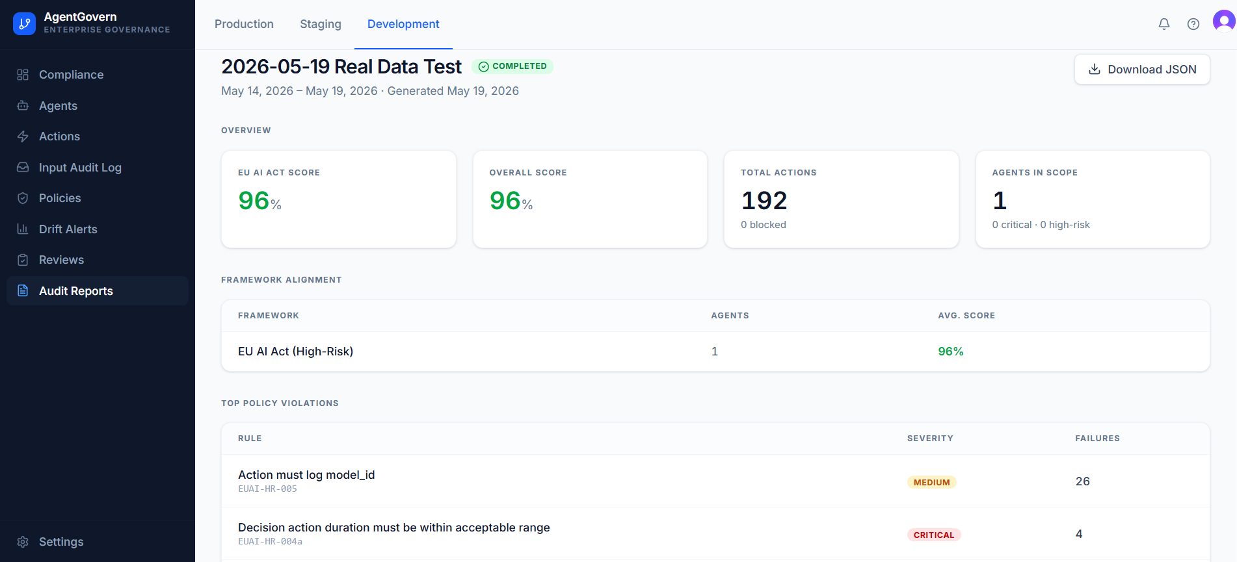Click the decision action duration rule
This screenshot has width=1237, height=562.
click(x=394, y=528)
